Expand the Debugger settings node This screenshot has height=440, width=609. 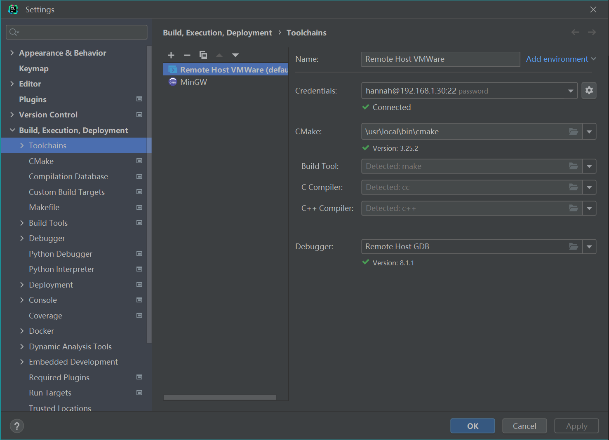click(22, 238)
